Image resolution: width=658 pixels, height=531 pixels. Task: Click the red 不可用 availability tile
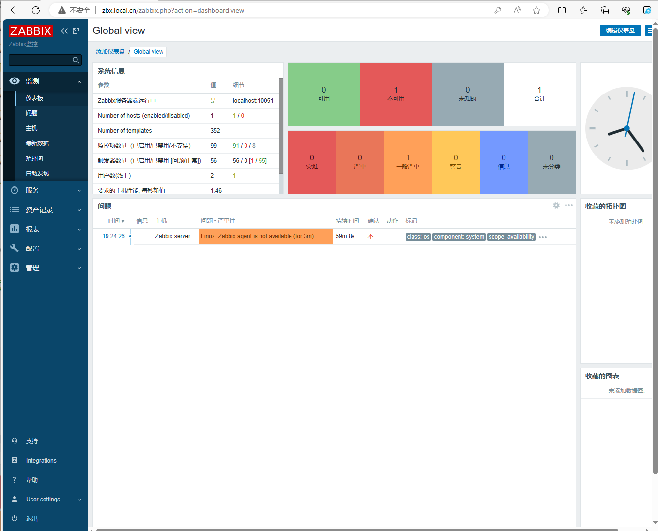(x=396, y=94)
